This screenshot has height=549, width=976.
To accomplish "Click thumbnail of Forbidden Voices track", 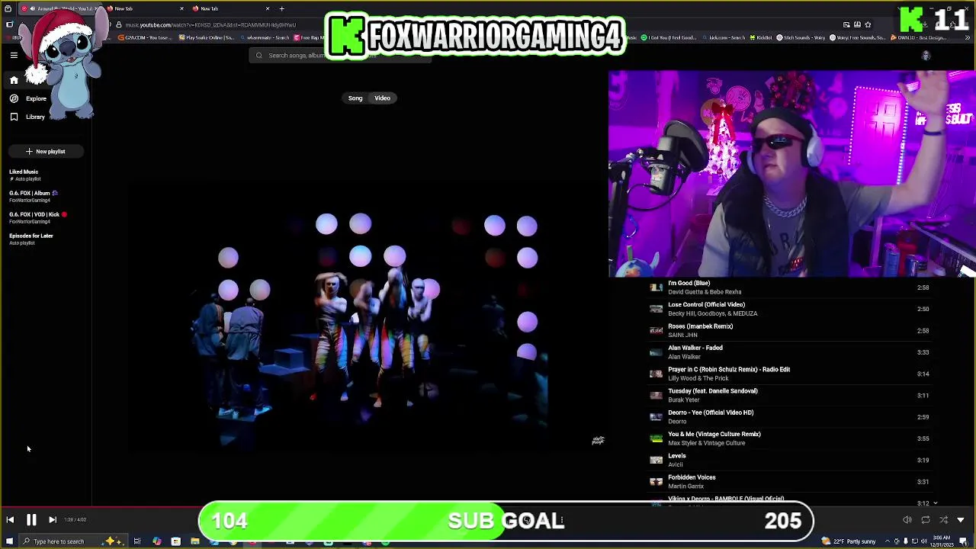I will (x=656, y=482).
